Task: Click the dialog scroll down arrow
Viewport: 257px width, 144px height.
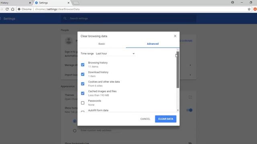Action: point(178,110)
